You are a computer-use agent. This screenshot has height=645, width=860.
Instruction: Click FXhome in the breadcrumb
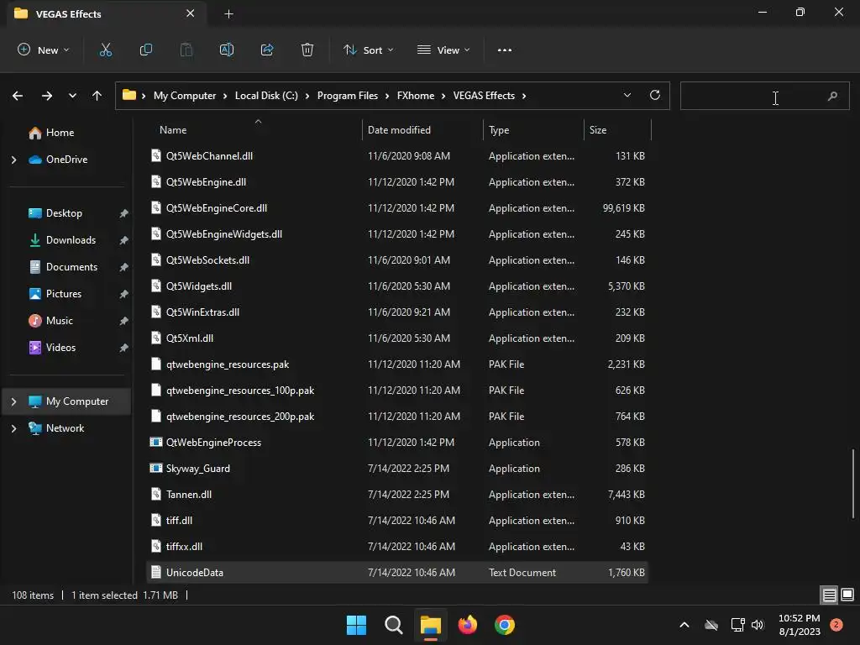pyautogui.click(x=415, y=96)
